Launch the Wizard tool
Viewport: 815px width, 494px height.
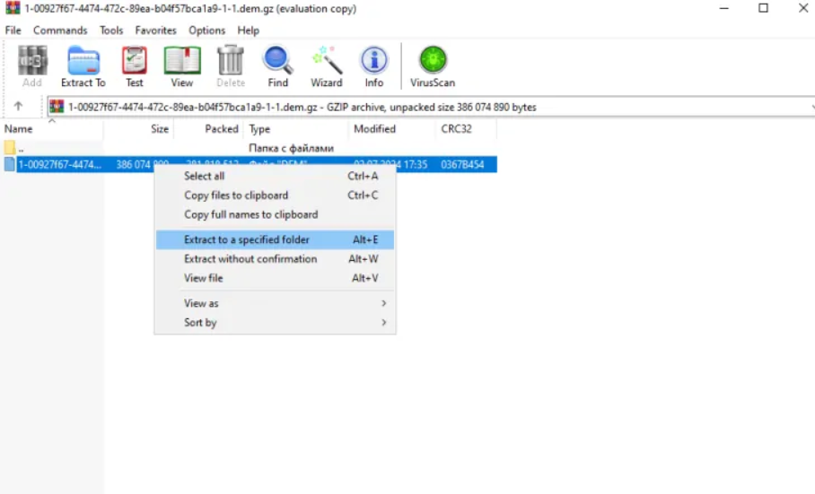pos(327,66)
